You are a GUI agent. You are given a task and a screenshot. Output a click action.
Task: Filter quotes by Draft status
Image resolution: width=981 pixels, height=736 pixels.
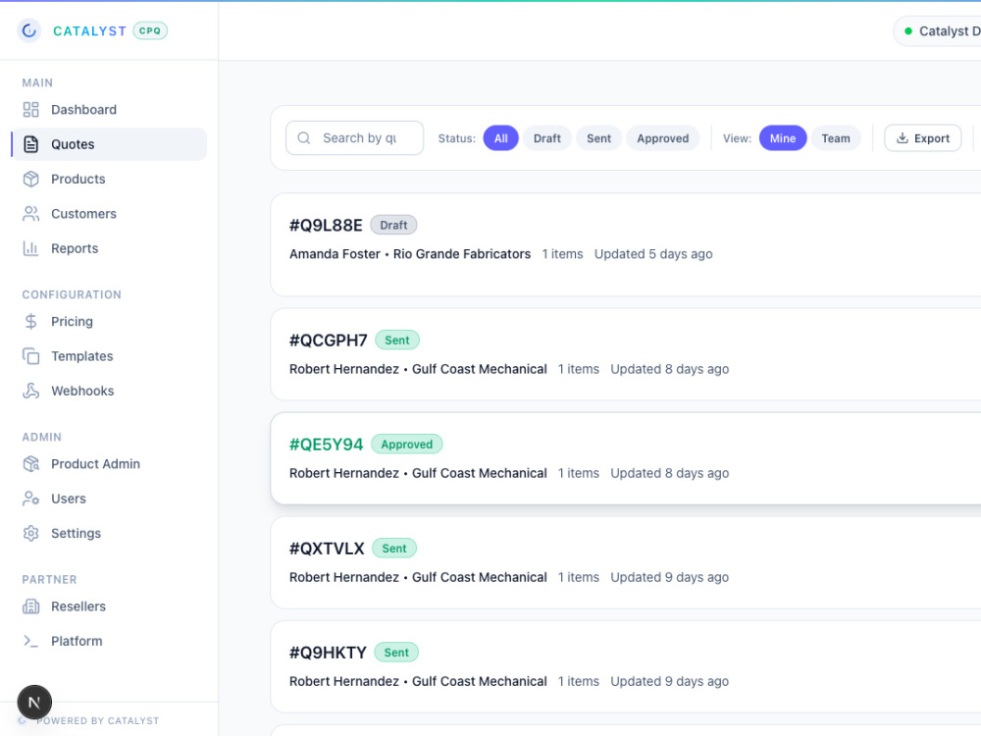(546, 138)
